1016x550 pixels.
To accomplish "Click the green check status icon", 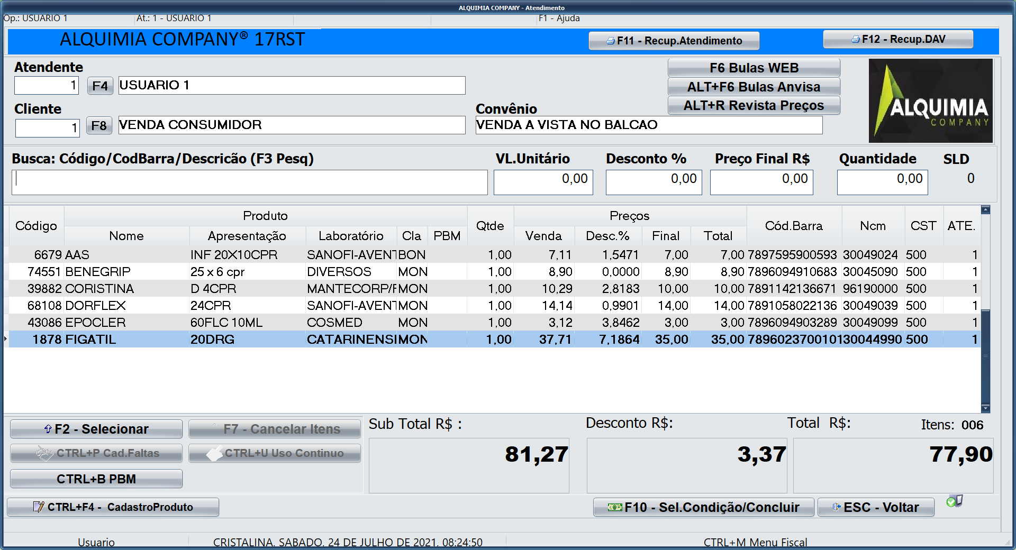I will click(955, 501).
